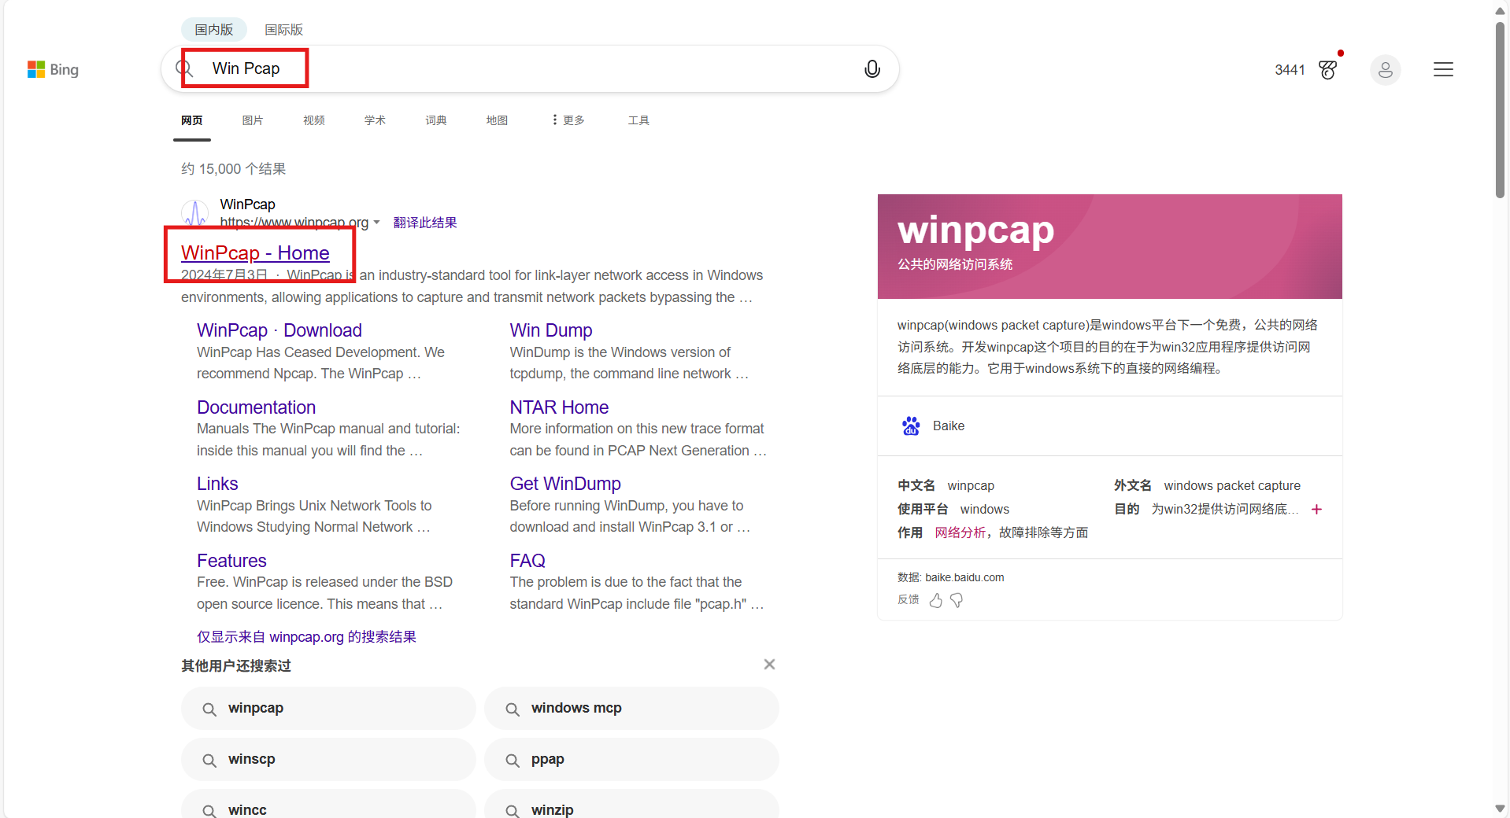Click the 3441 rewards points count
This screenshot has width=1510, height=818.
coord(1290,70)
